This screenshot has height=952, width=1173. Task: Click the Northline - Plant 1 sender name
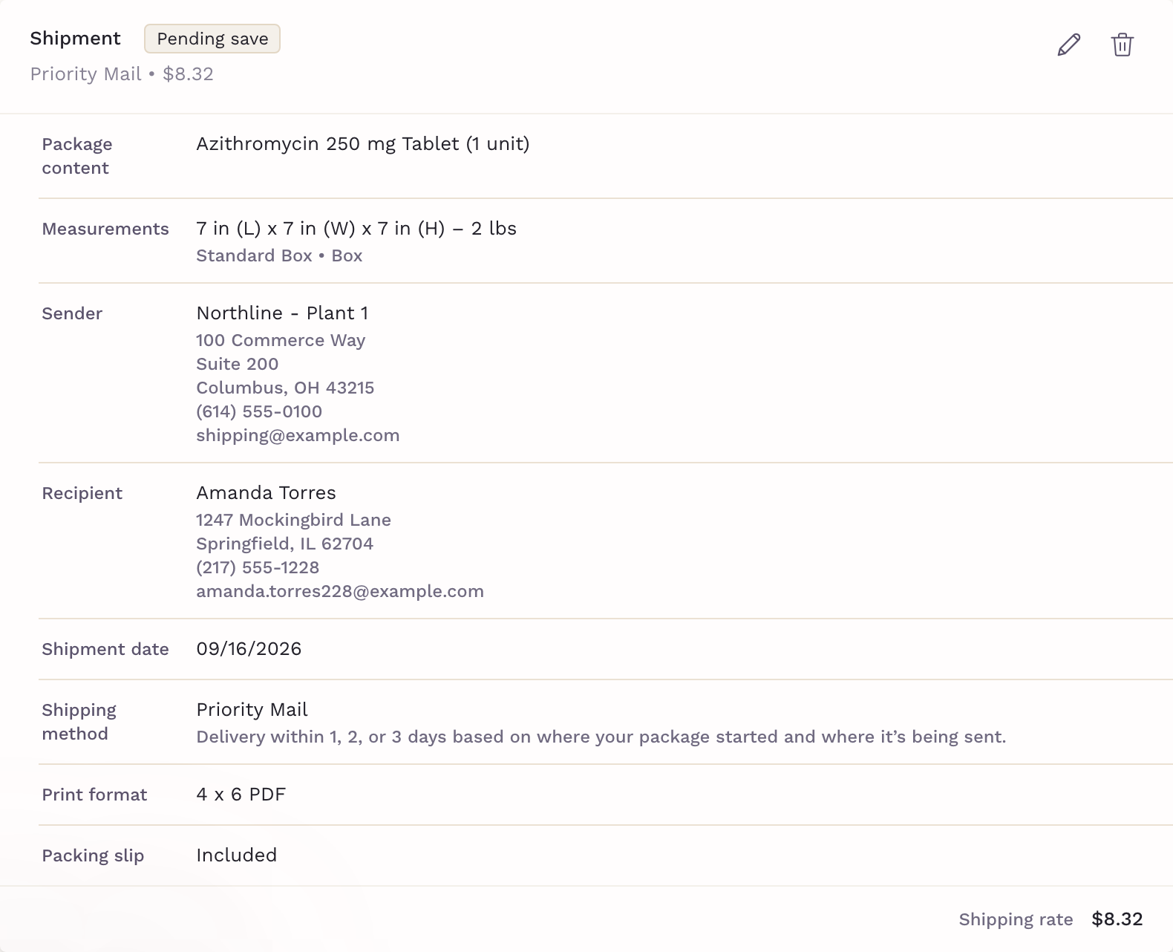tap(282, 313)
